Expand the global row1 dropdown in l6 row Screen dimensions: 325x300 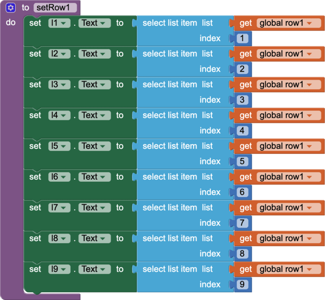(x=288, y=177)
